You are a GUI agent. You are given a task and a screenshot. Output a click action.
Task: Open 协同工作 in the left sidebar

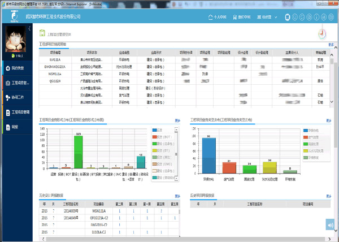(x=17, y=97)
